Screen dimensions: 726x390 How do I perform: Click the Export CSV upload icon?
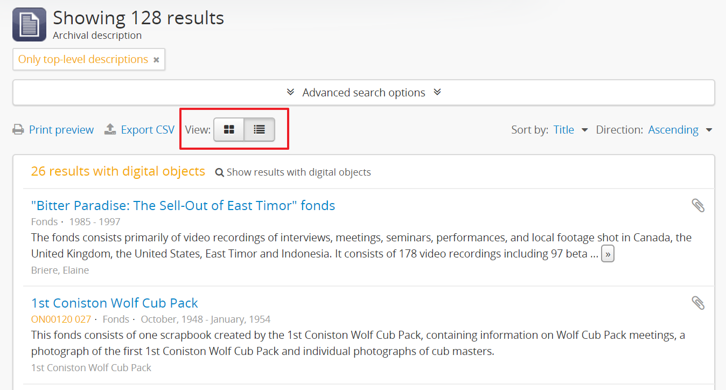point(110,130)
